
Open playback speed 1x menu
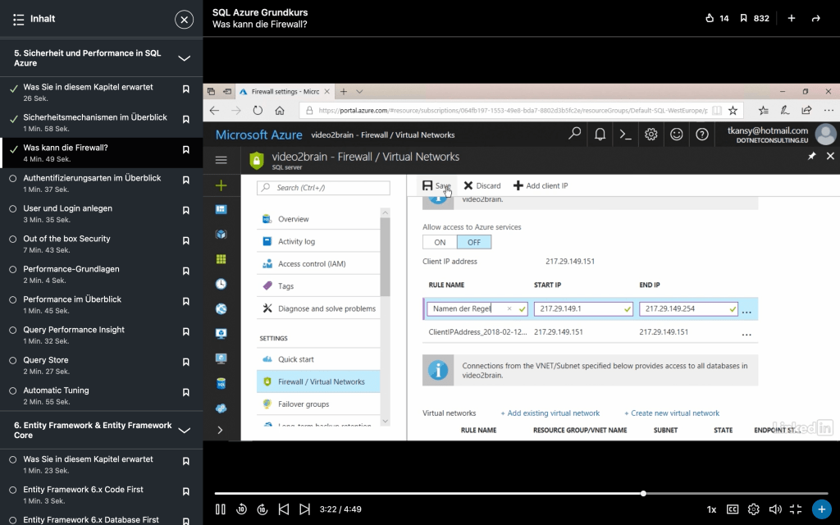click(x=711, y=509)
